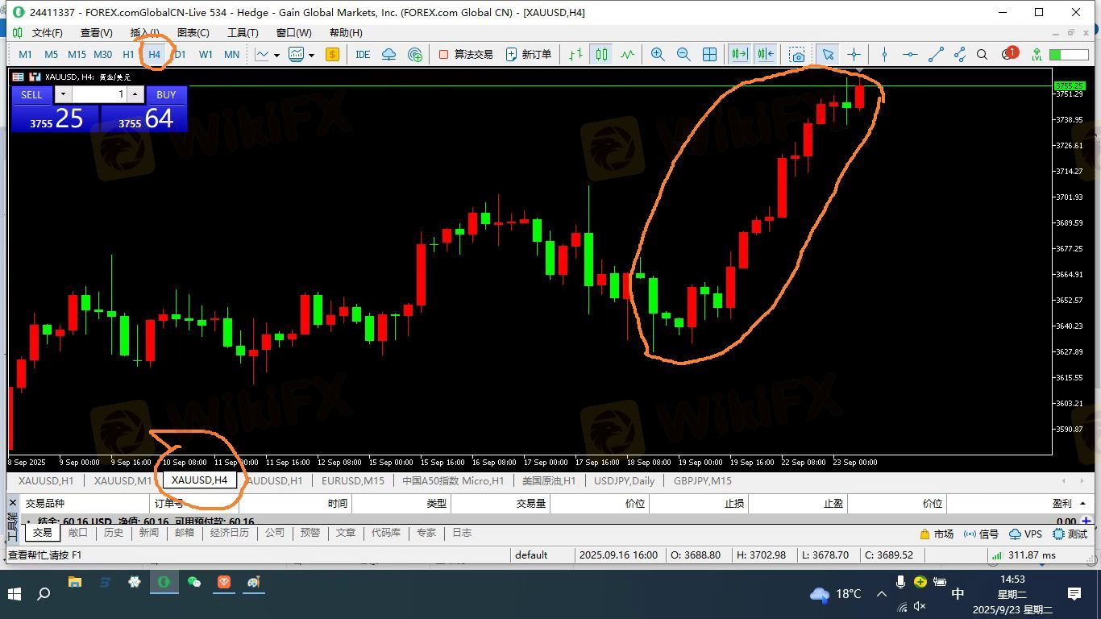Open the 窗口(W) Window menu
This screenshot has height=619, width=1101.
click(293, 33)
